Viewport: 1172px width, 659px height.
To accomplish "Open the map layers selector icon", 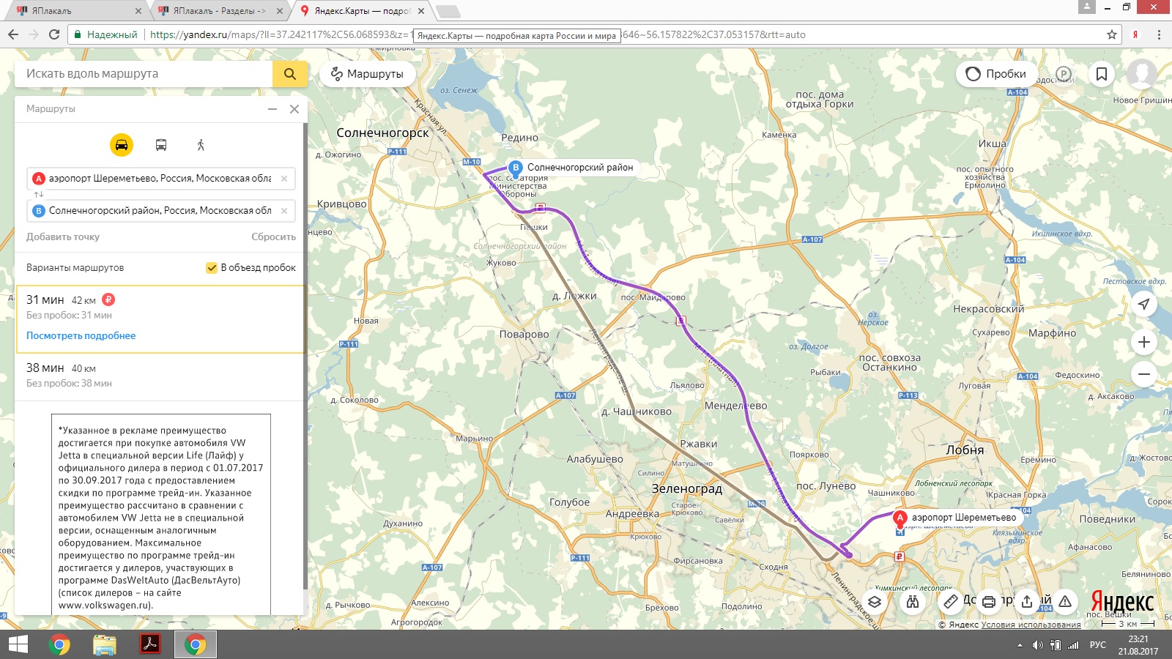I will click(x=875, y=602).
